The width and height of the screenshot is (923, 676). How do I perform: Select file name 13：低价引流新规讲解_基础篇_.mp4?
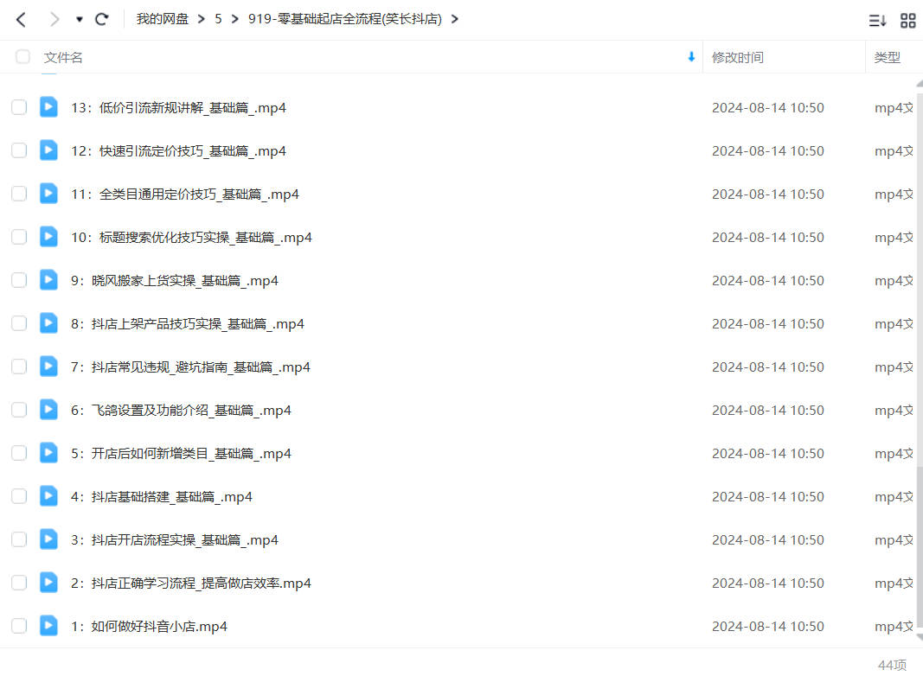click(x=178, y=108)
